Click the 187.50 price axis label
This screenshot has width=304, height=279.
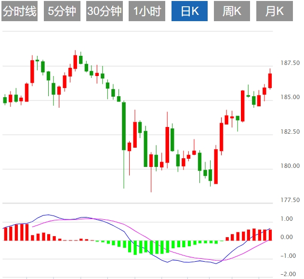click(290, 63)
